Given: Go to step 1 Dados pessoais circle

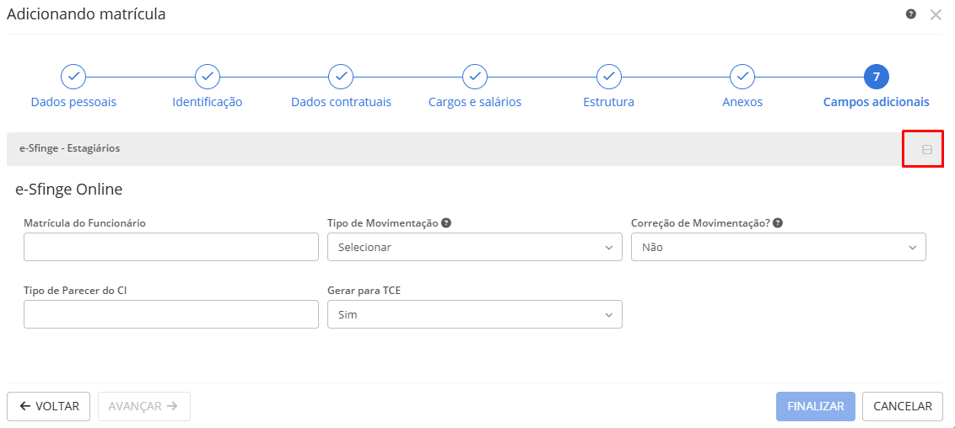Looking at the screenshot, I should (x=73, y=77).
